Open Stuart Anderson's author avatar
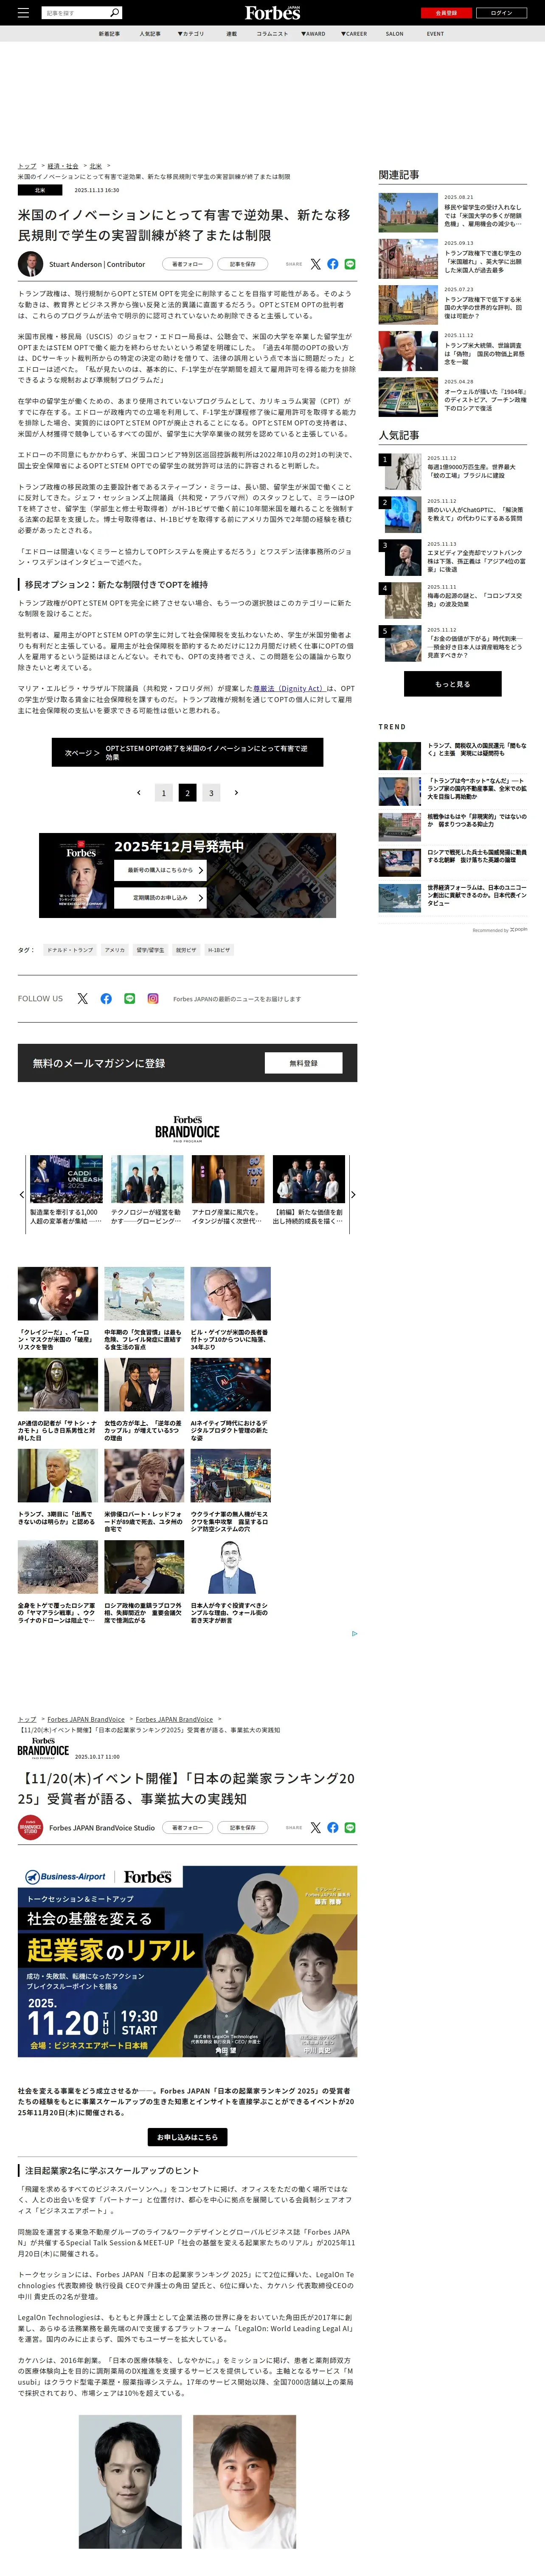545x2550 pixels. click(x=31, y=264)
